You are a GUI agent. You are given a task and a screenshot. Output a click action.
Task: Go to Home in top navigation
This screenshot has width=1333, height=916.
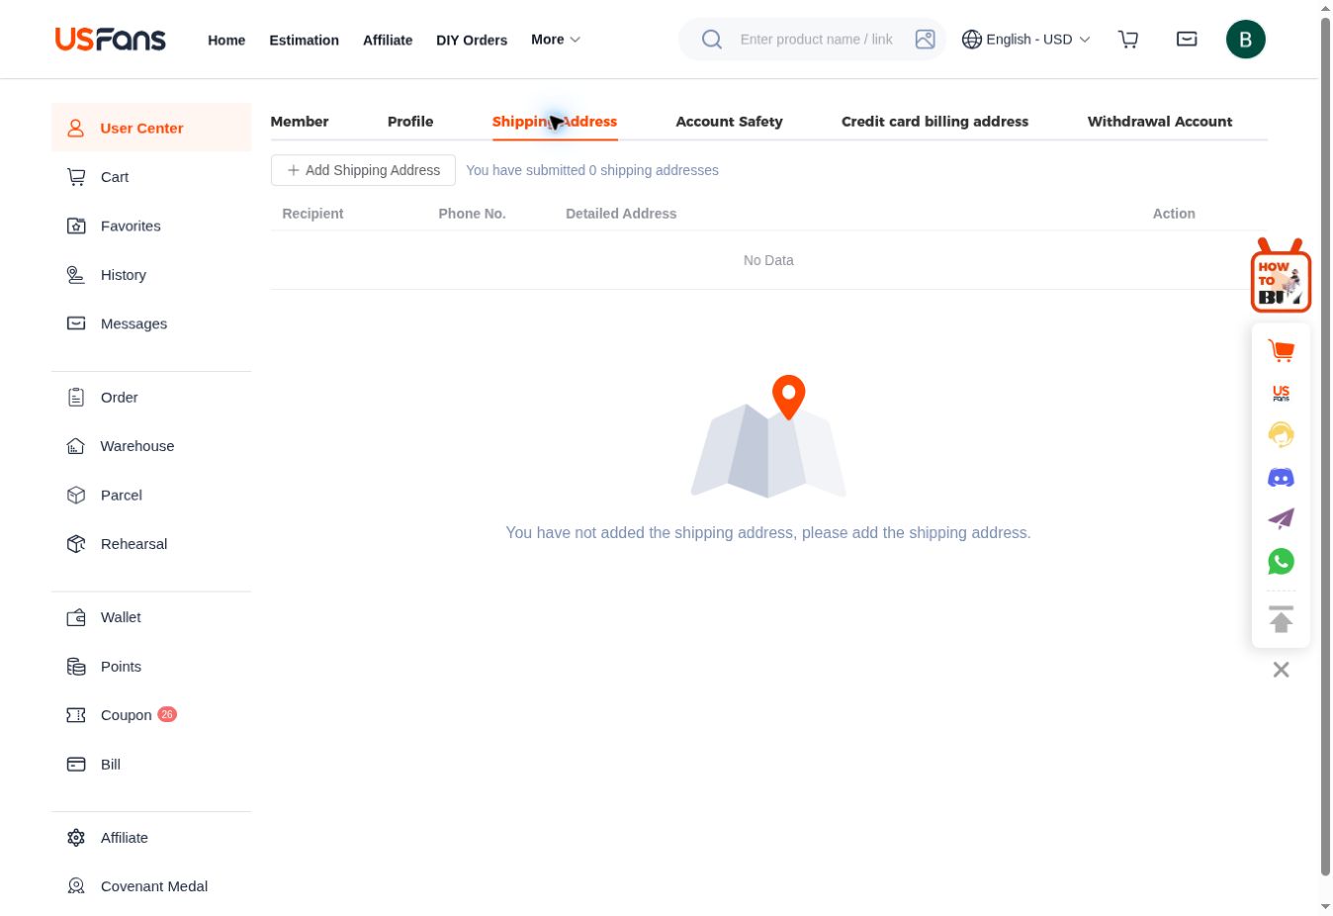[226, 41]
